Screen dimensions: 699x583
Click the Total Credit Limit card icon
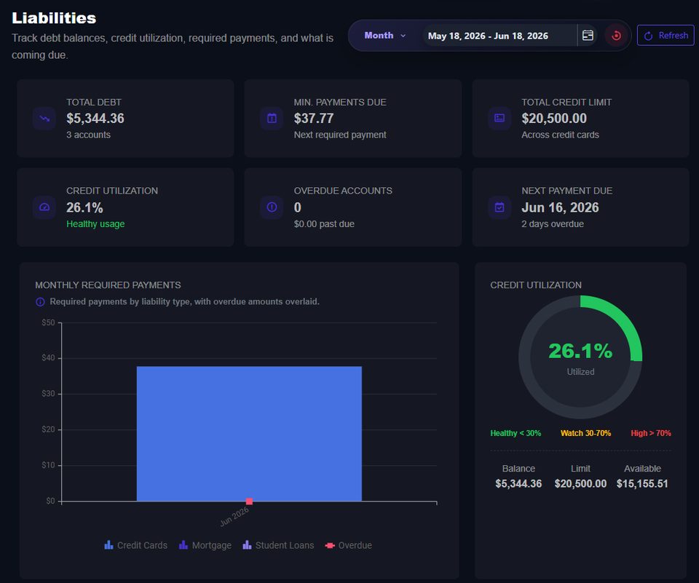(x=499, y=119)
